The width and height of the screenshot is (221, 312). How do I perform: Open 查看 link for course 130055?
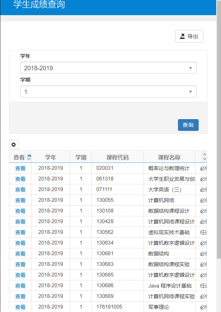click(x=20, y=200)
